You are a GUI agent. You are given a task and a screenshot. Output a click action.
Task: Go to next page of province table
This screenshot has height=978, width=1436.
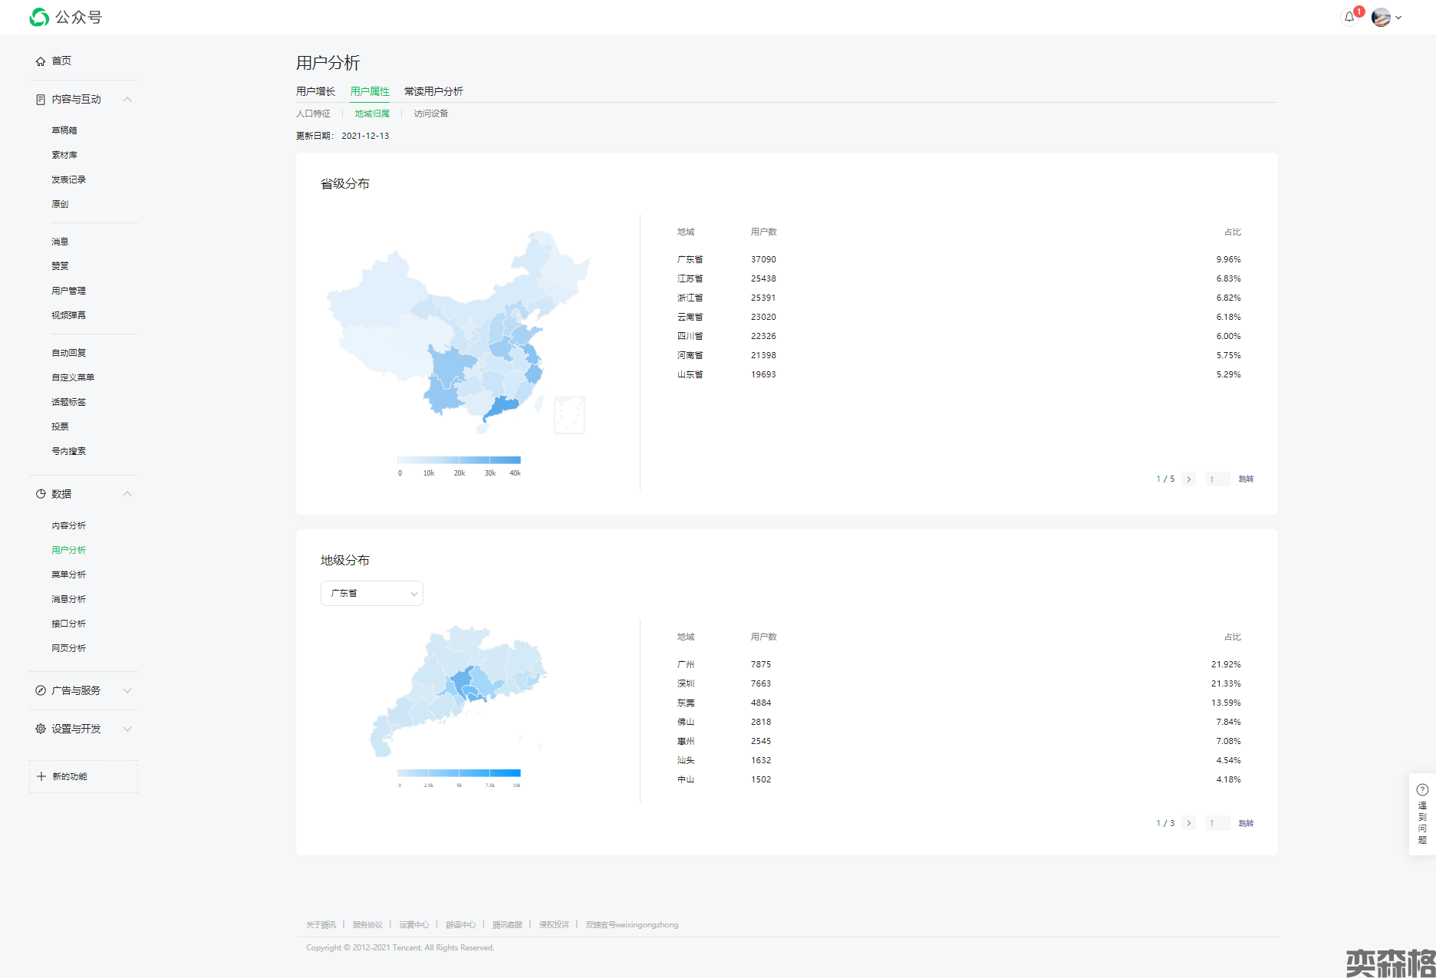(x=1189, y=479)
